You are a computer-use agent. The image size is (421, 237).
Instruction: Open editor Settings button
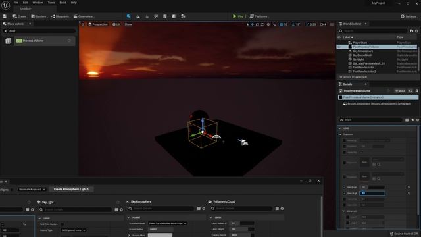click(x=409, y=16)
